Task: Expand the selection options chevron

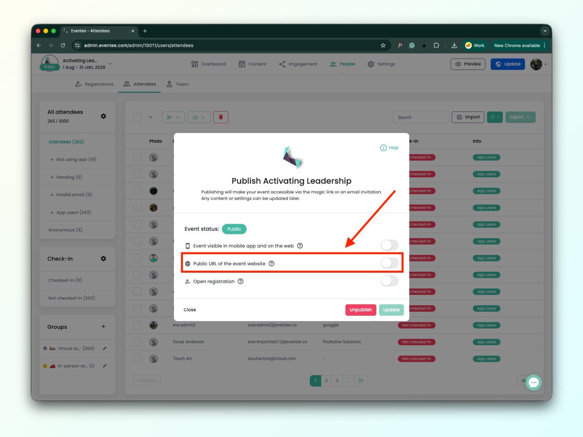Action: pyautogui.click(x=150, y=117)
